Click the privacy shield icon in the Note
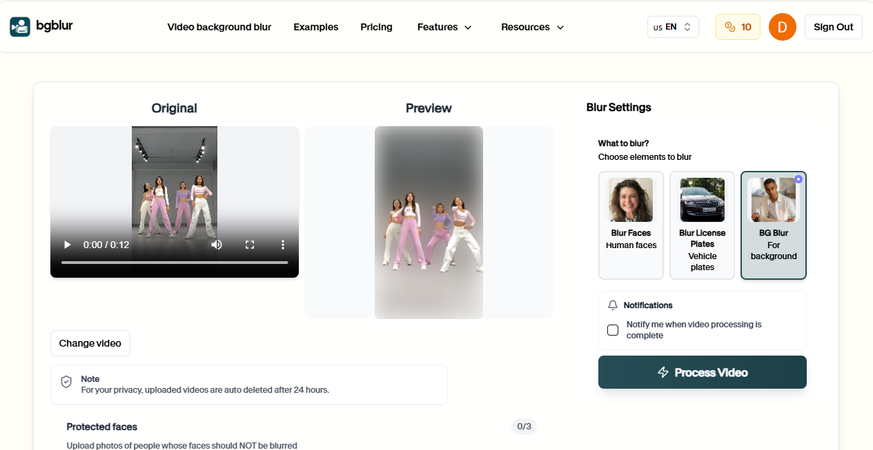 66,382
